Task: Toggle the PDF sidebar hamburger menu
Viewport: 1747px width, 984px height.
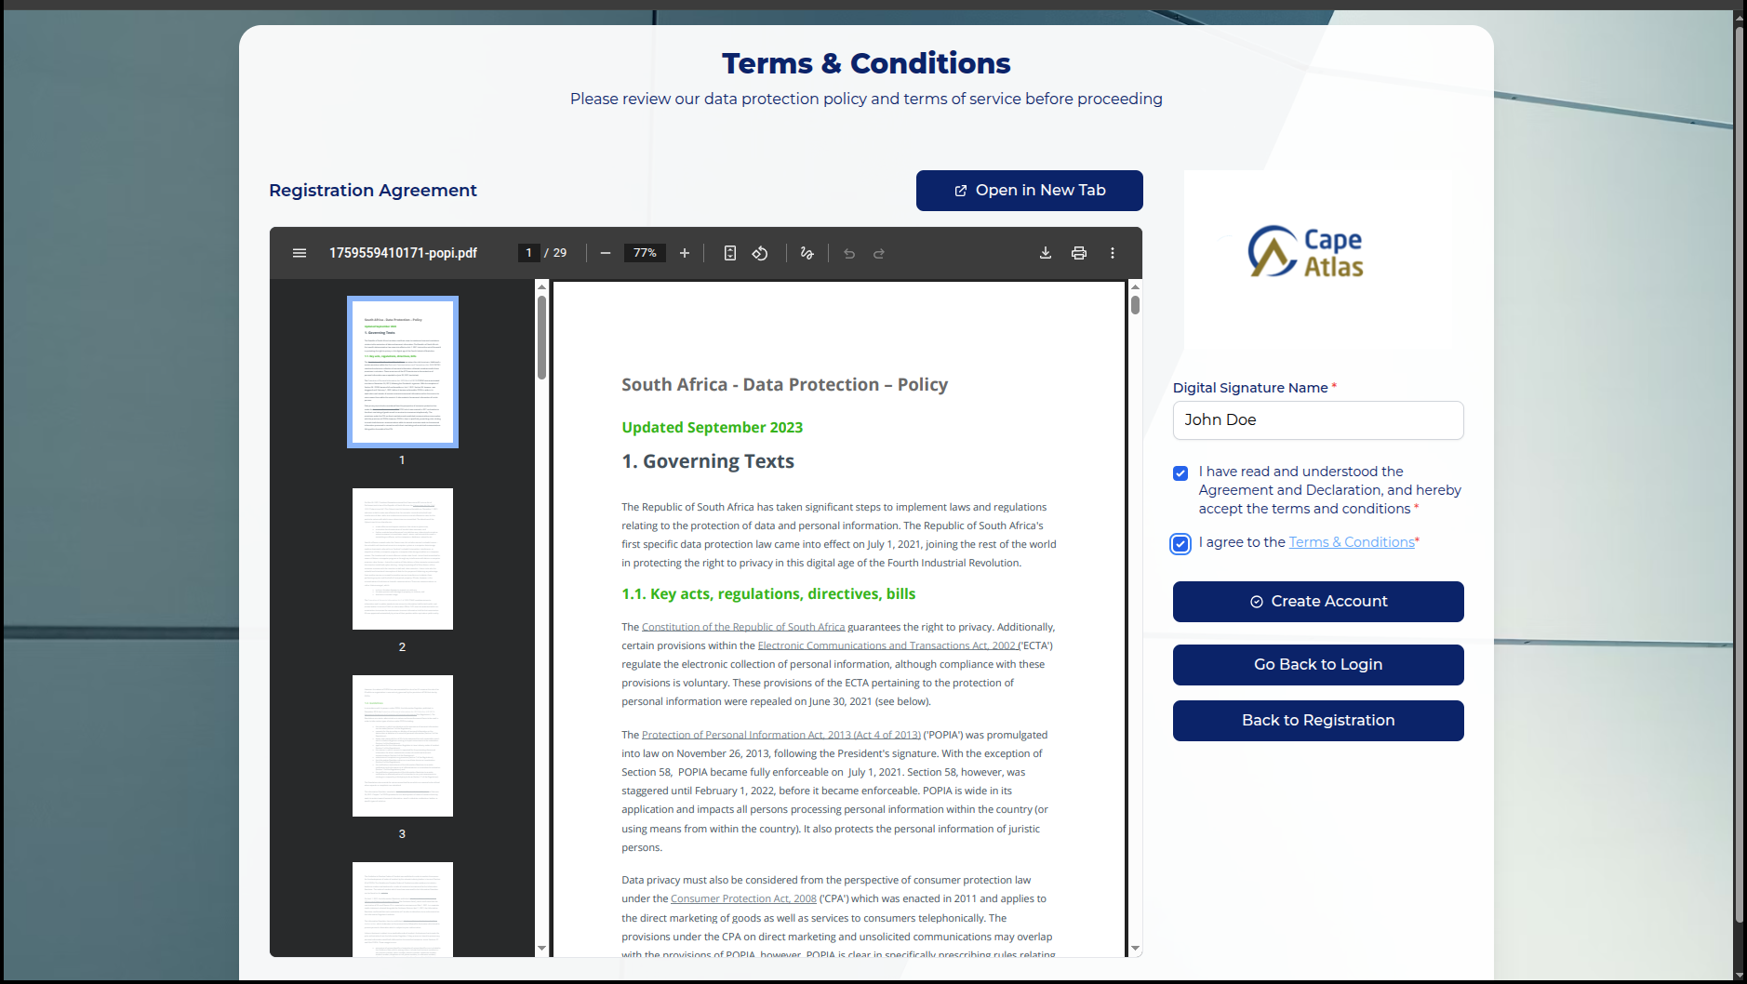Action: pos(300,253)
